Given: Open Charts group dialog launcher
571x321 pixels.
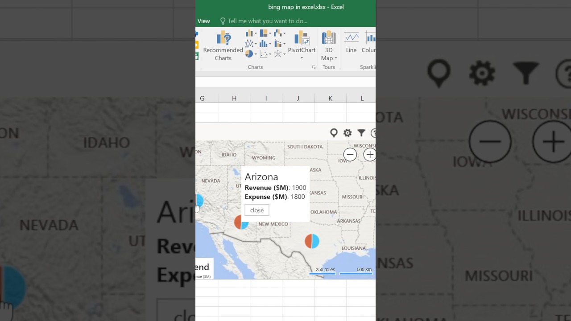Looking at the screenshot, I should pos(314,67).
